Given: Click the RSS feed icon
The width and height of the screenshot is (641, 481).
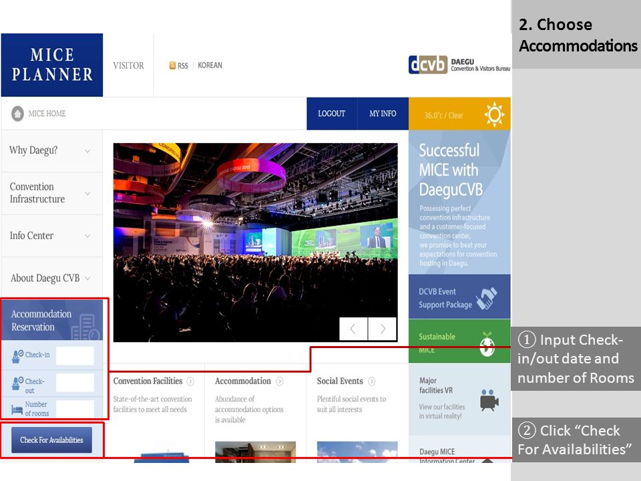Looking at the screenshot, I should [172, 65].
